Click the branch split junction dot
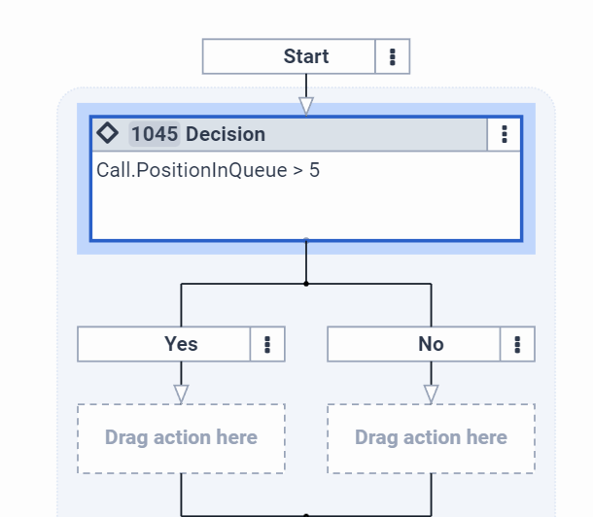593x517 pixels. 306,284
